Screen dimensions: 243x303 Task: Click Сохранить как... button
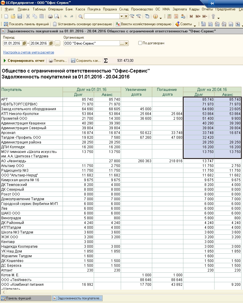point(86,61)
